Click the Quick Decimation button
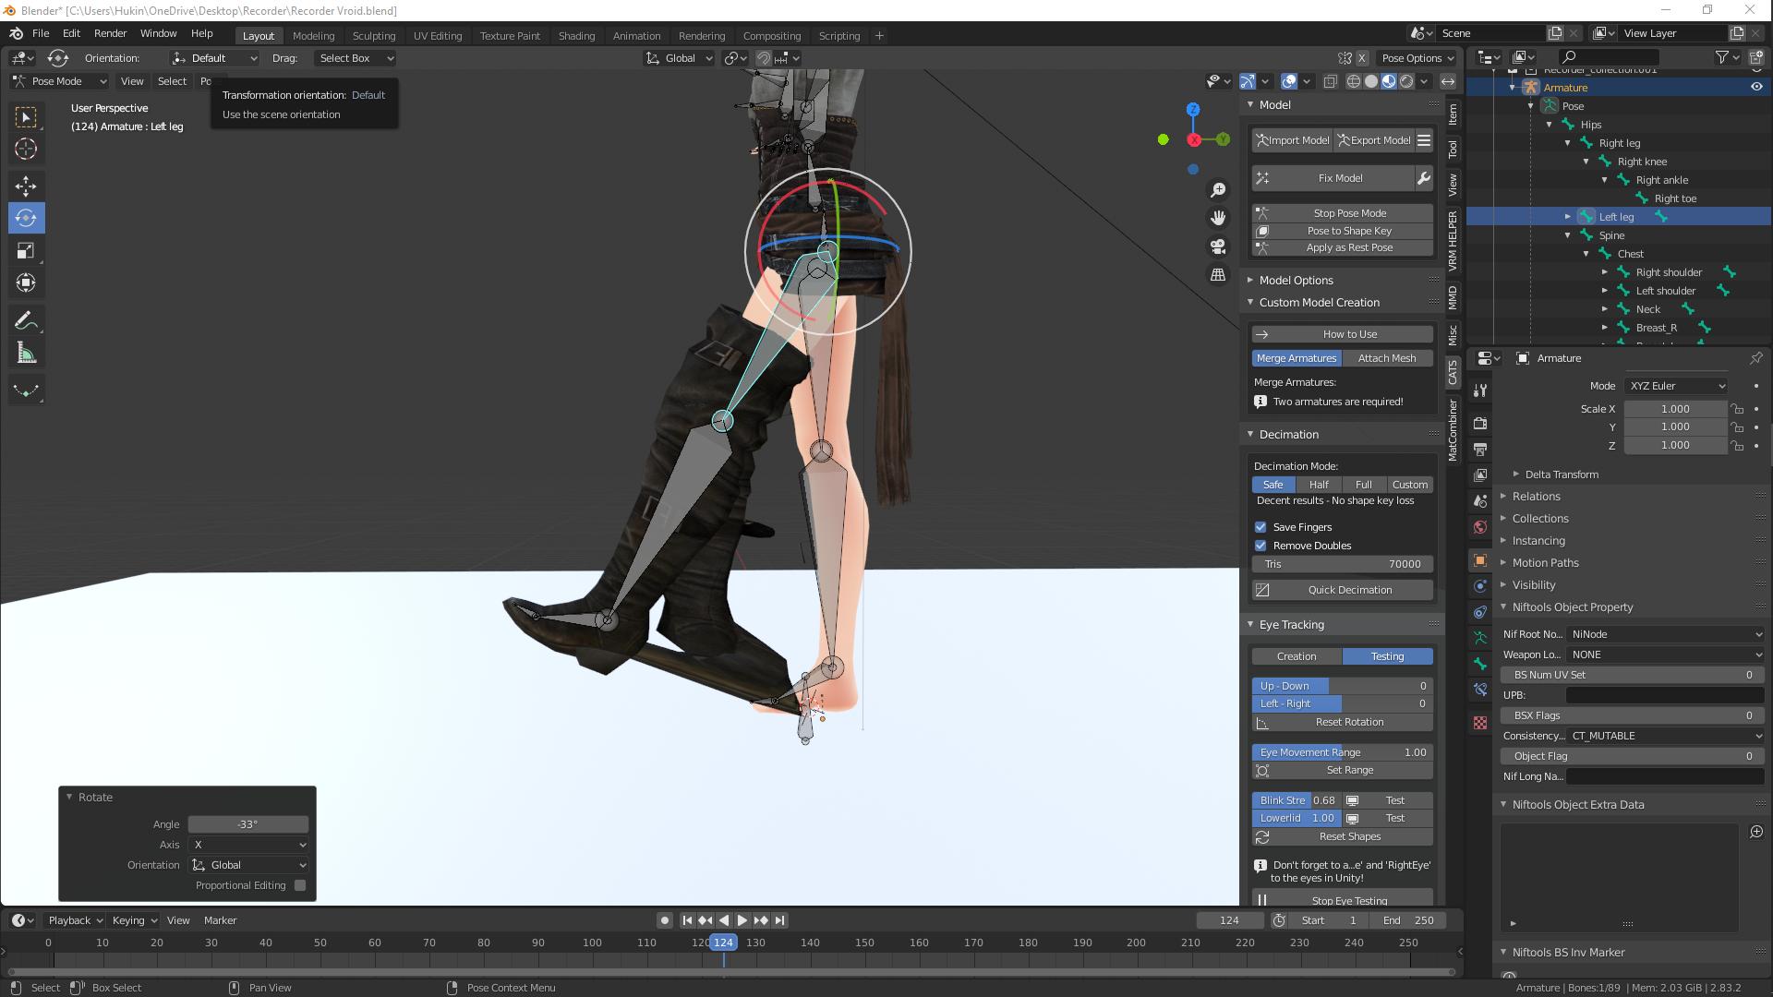This screenshot has height=997, width=1773. coord(1343,590)
